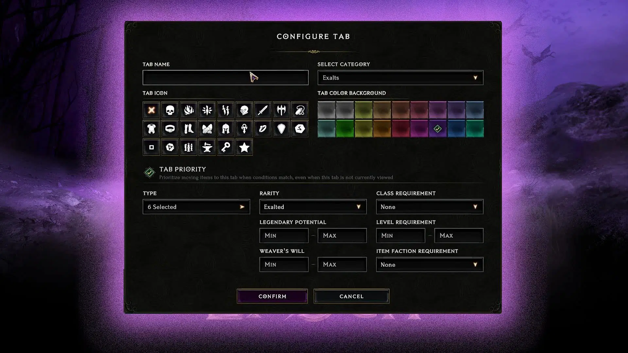
Task: Select the amulet on chain icon
Action: (300, 110)
